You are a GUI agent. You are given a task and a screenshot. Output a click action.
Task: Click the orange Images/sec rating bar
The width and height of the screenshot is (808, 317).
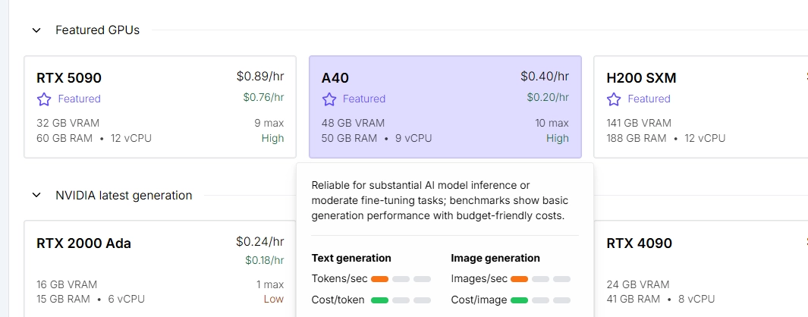pos(520,279)
